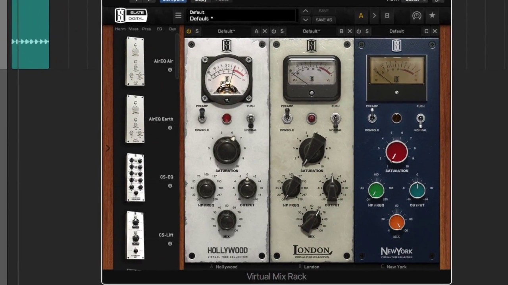Solo the London module in slot B
This screenshot has width=508, height=285.
coord(282,31)
